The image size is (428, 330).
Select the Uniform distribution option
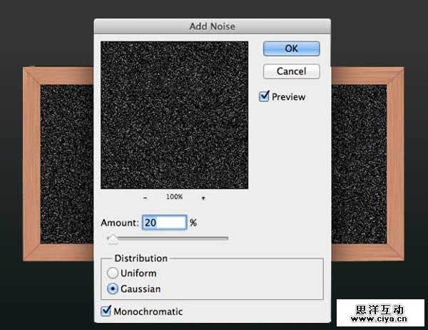[x=112, y=273]
